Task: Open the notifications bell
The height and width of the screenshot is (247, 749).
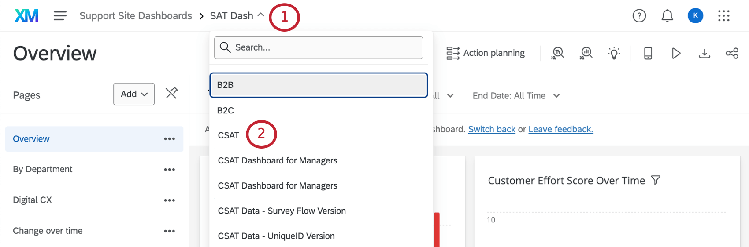Action: (667, 16)
